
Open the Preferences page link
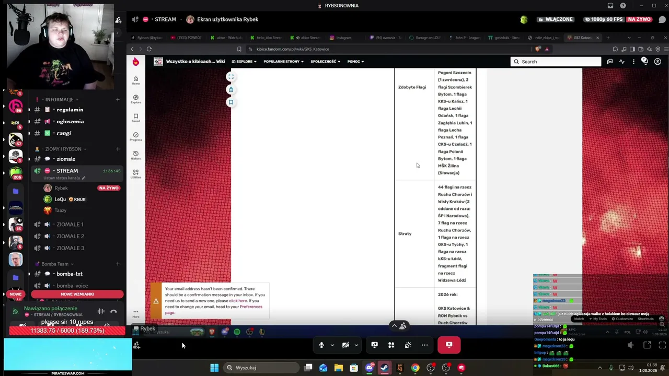pos(251,307)
